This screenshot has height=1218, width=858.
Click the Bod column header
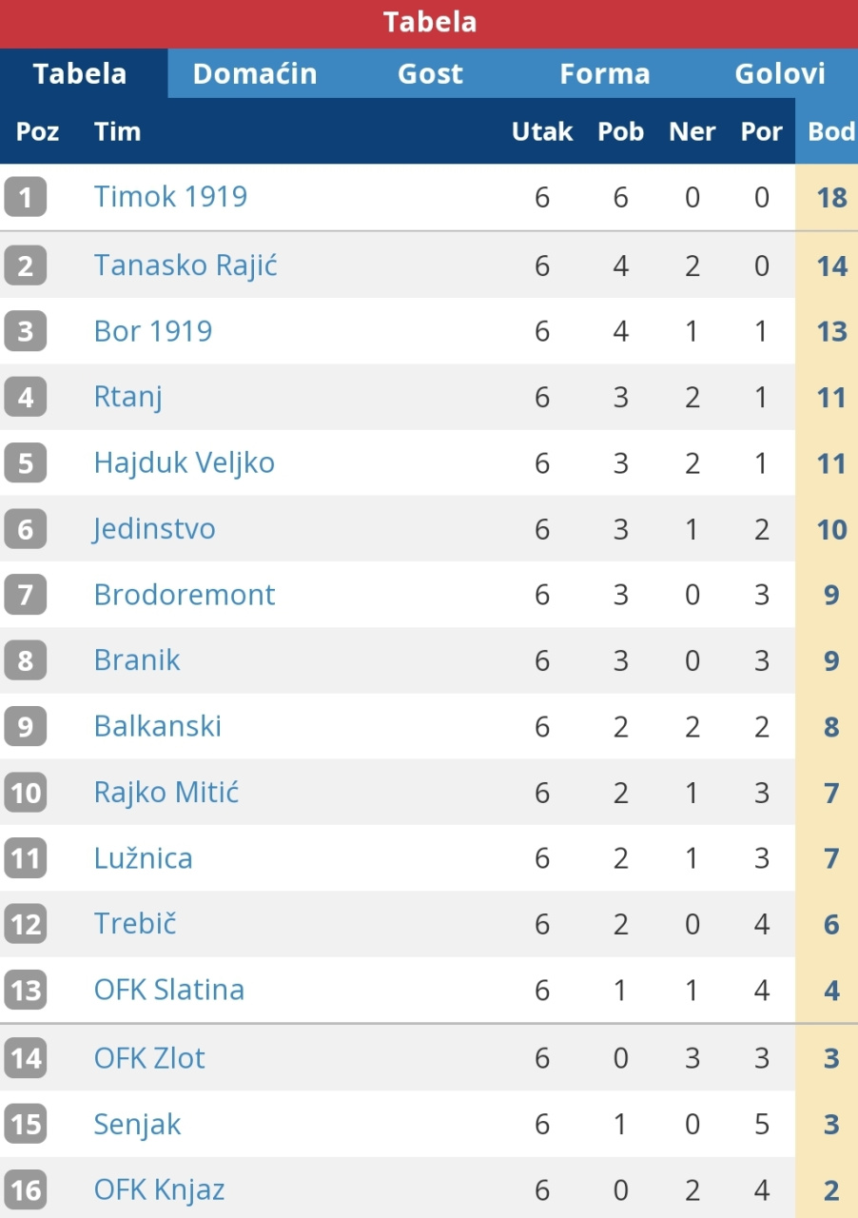(830, 131)
